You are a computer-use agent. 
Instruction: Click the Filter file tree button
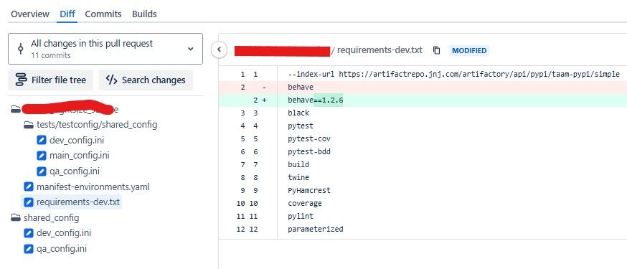click(50, 80)
